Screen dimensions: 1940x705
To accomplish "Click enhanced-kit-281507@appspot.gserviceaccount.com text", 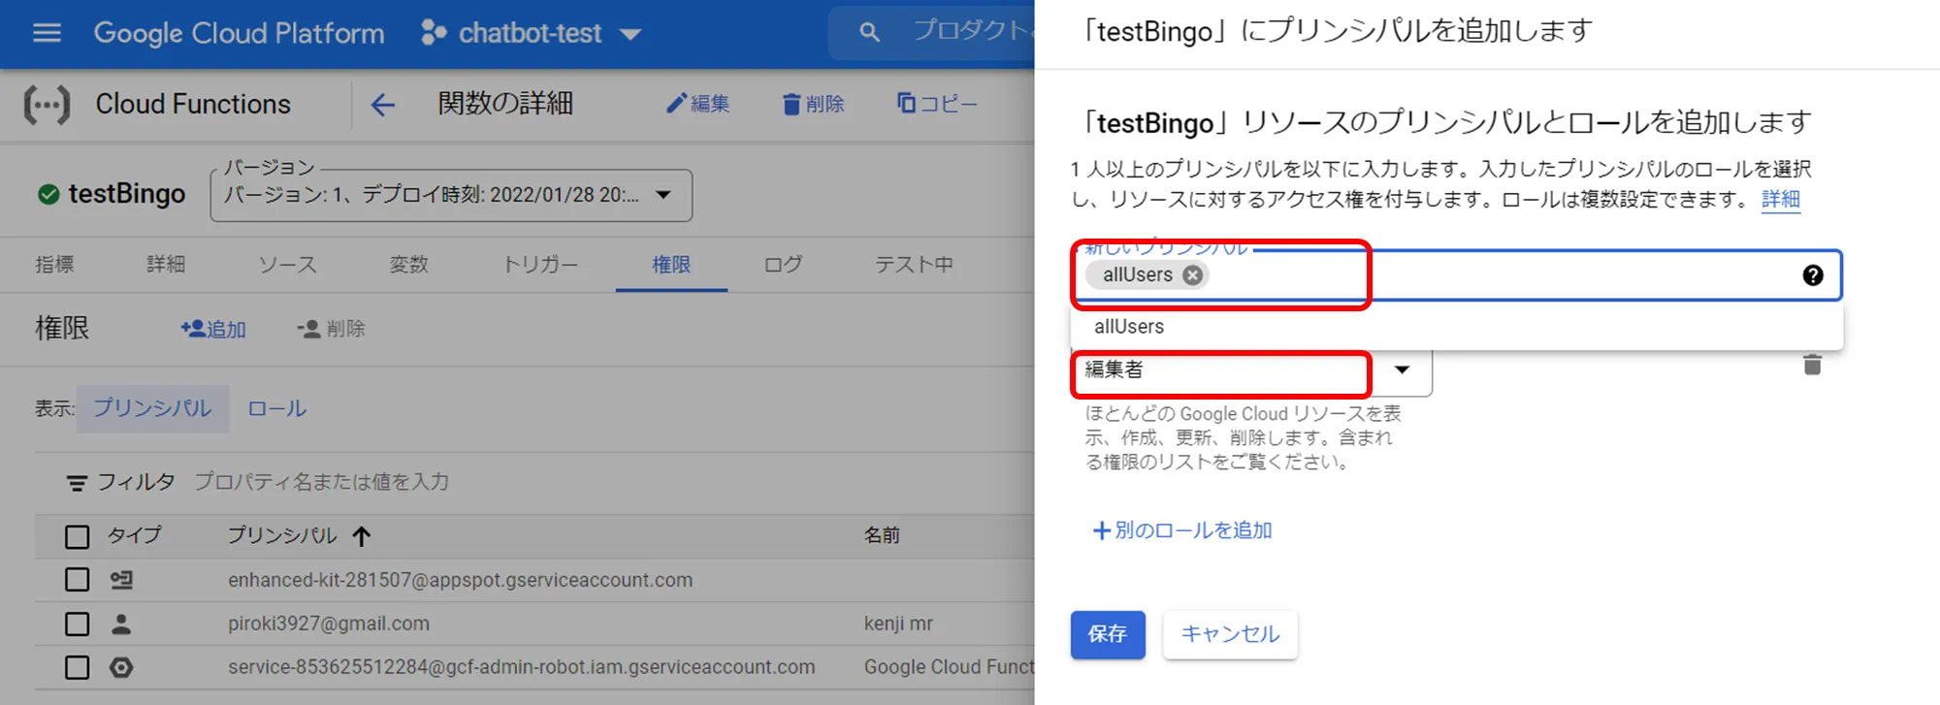I will (460, 580).
